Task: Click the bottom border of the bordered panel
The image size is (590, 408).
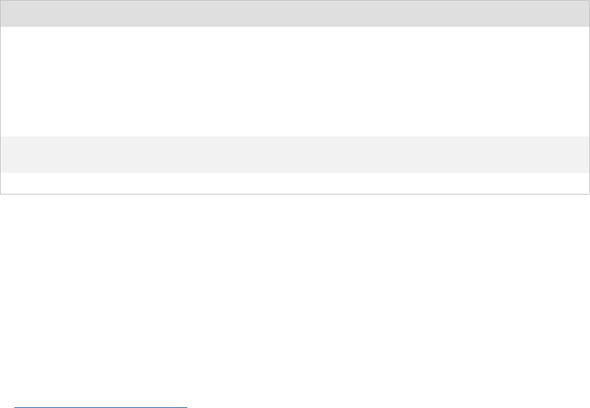Action: [x=295, y=194]
